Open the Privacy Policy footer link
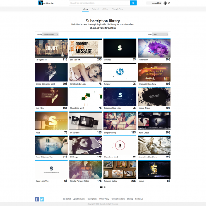Image resolution: width=206 pixels, height=206 pixels. click(104, 199)
